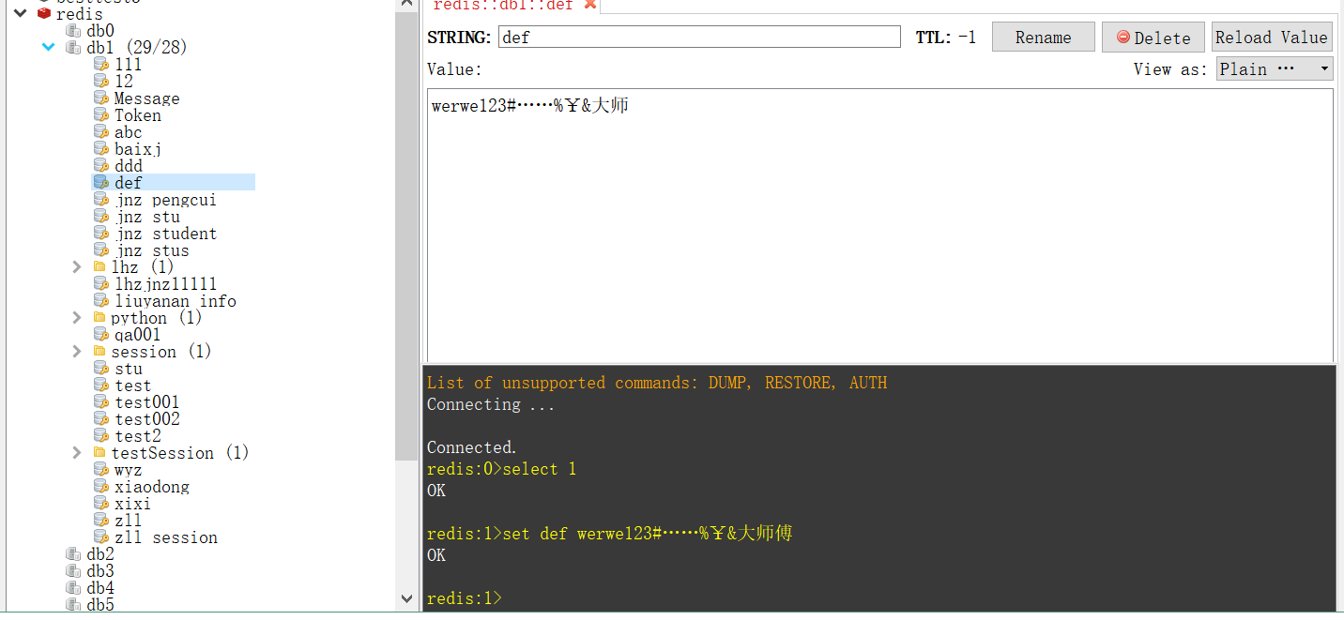Screen dimensions: 1344x620
Task: Select the test2 key
Action: pyautogui.click(x=138, y=436)
